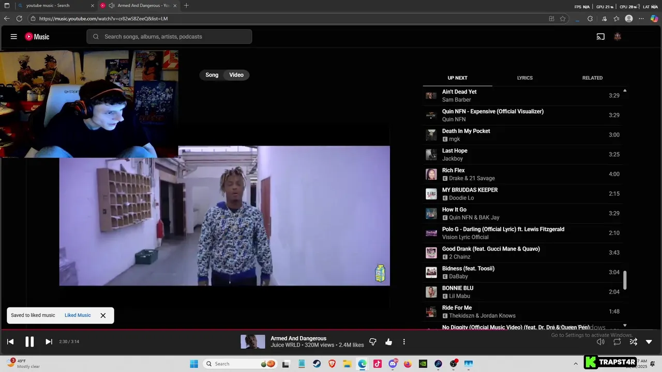Click the Ride For Me thumbnail
This screenshot has height=372, width=662.
(x=431, y=312)
